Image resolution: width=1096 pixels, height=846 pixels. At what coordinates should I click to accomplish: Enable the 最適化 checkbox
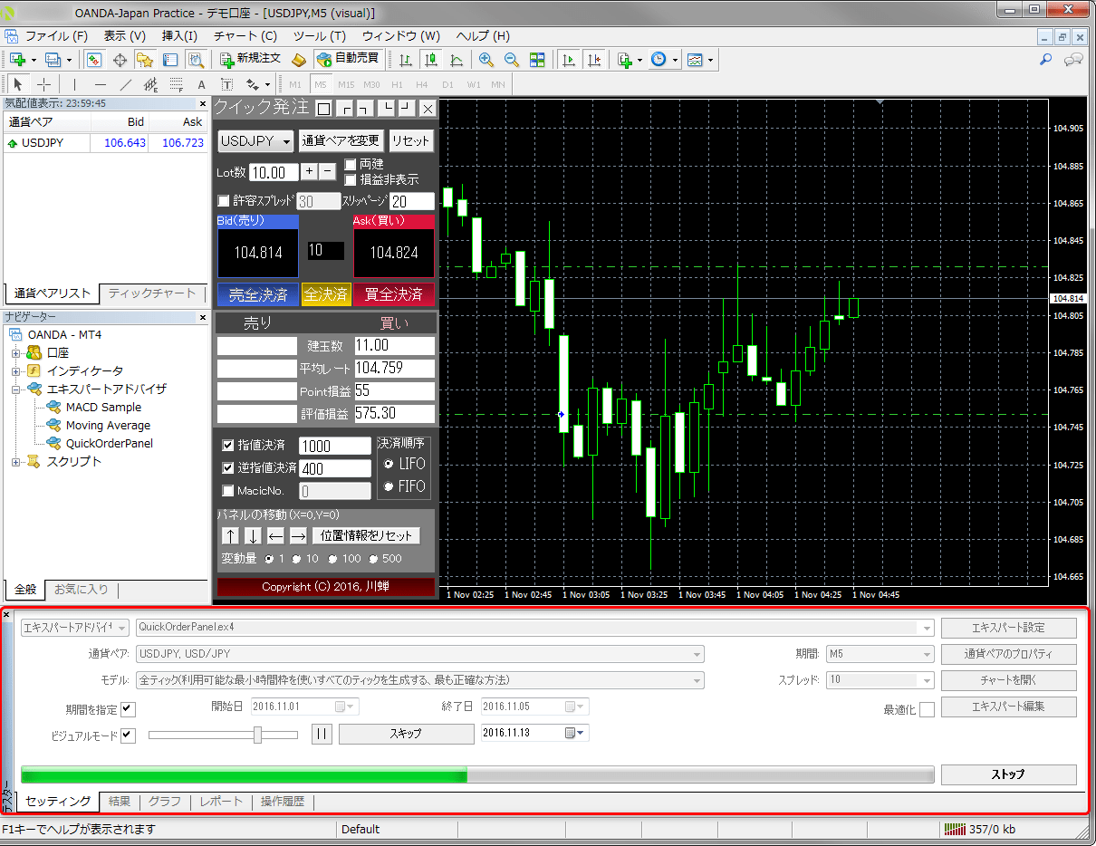(927, 709)
